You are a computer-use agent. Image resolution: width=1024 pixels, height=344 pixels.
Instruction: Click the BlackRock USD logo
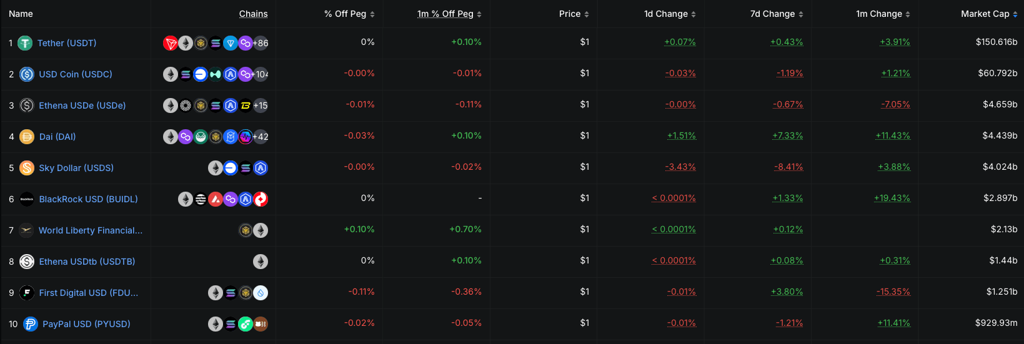click(x=27, y=199)
